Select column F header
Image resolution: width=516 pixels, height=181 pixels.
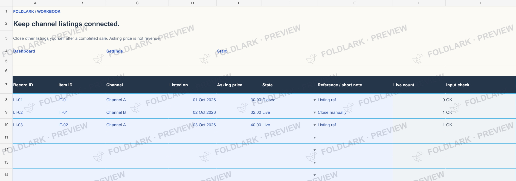point(289,3)
